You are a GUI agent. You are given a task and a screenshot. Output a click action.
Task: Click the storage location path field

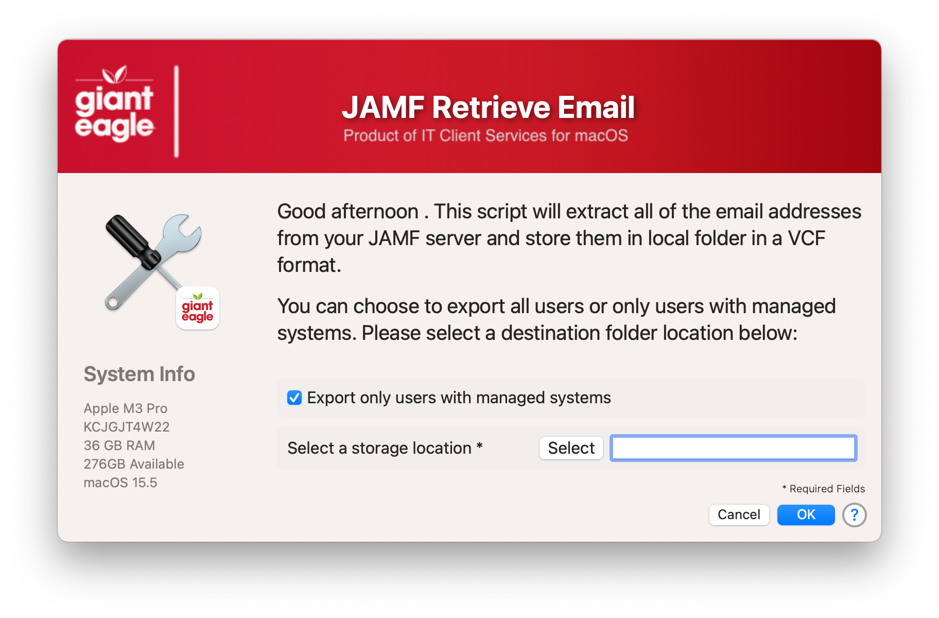point(733,448)
